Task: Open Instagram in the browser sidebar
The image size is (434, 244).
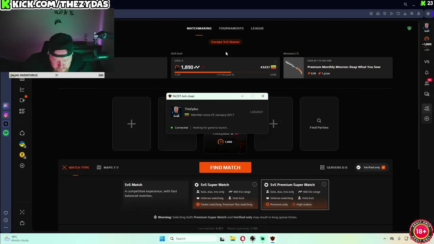Action: click(x=6, y=115)
